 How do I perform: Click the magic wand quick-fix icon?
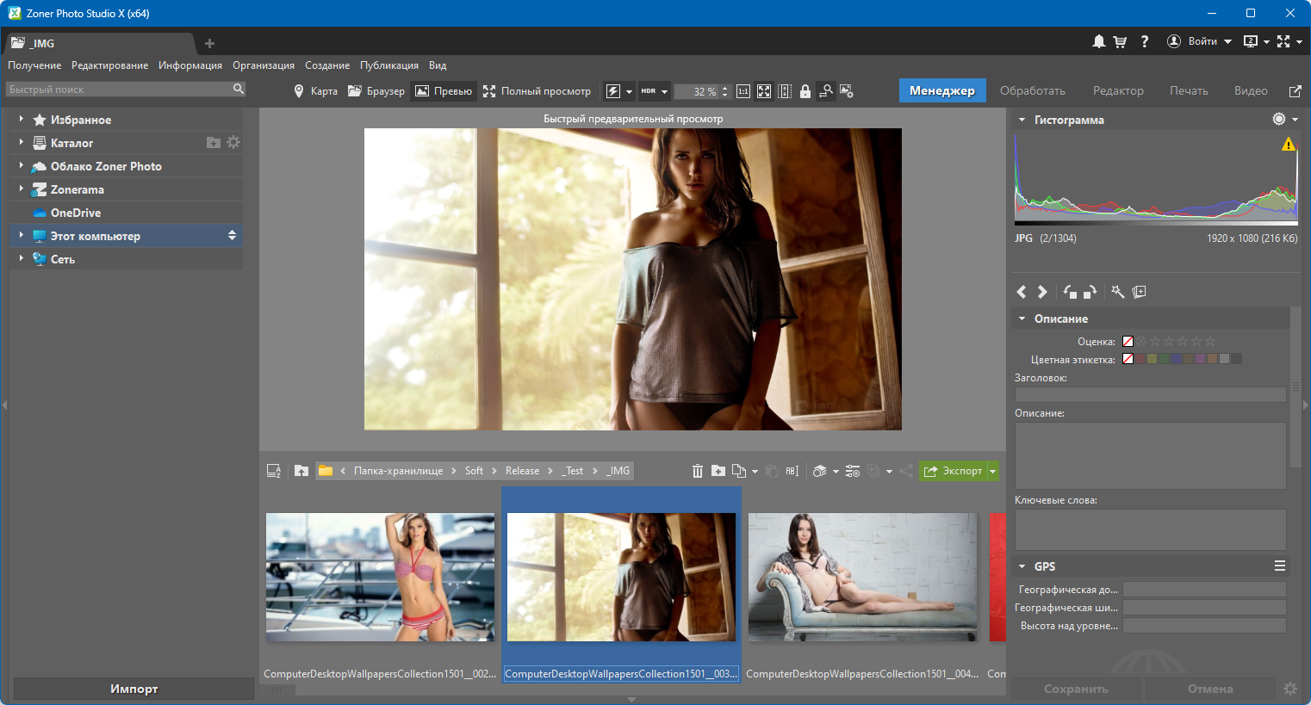[1117, 292]
